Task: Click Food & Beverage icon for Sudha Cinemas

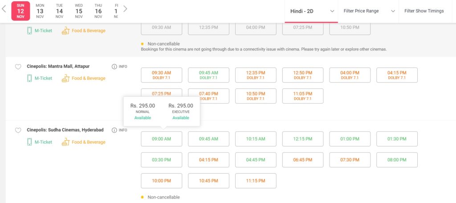Action: coord(66,142)
